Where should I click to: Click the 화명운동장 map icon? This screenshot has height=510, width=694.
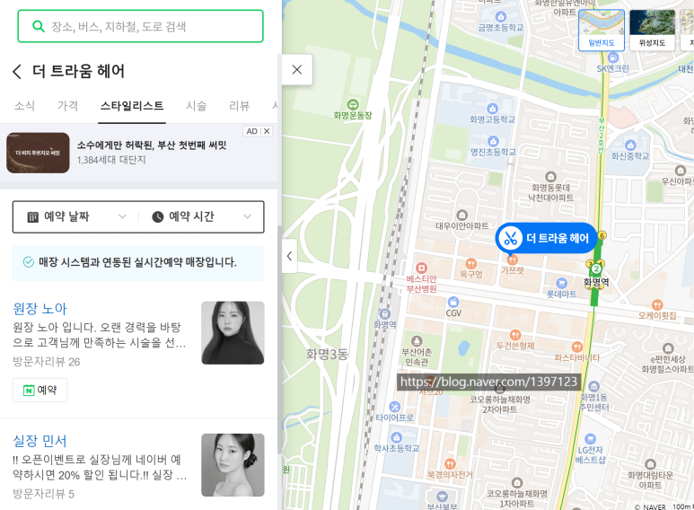(353, 105)
